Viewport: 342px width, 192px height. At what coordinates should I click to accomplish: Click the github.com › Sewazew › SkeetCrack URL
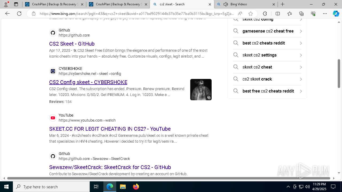(94, 159)
